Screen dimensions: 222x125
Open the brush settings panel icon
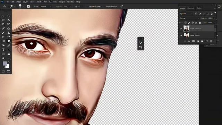tap(28, 6)
